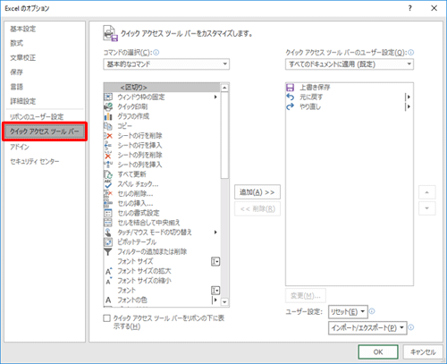Select the フォントの色 letter icon
The image size is (447, 364).
pyautogui.click(x=108, y=300)
